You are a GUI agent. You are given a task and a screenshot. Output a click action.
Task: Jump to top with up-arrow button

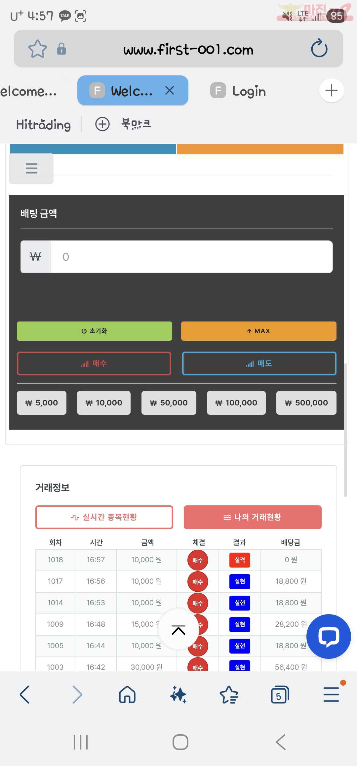(178, 630)
